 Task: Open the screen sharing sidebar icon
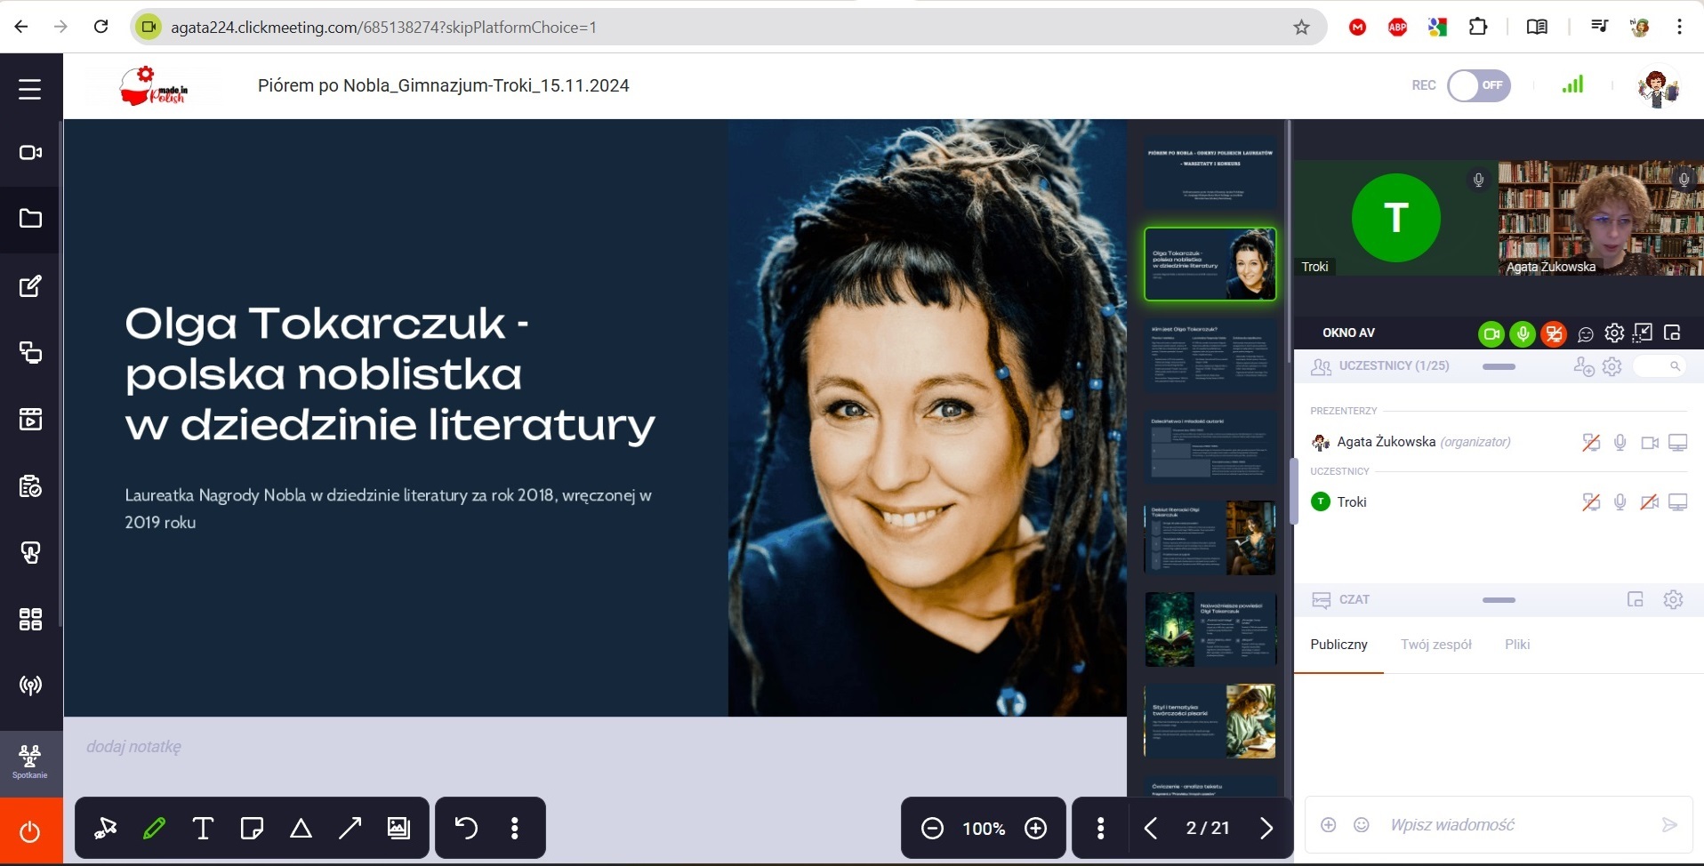[x=30, y=353]
